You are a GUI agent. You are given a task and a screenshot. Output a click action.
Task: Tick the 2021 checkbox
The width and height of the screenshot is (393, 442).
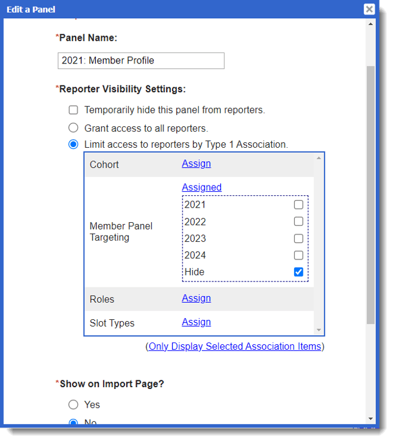tap(298, 205)
